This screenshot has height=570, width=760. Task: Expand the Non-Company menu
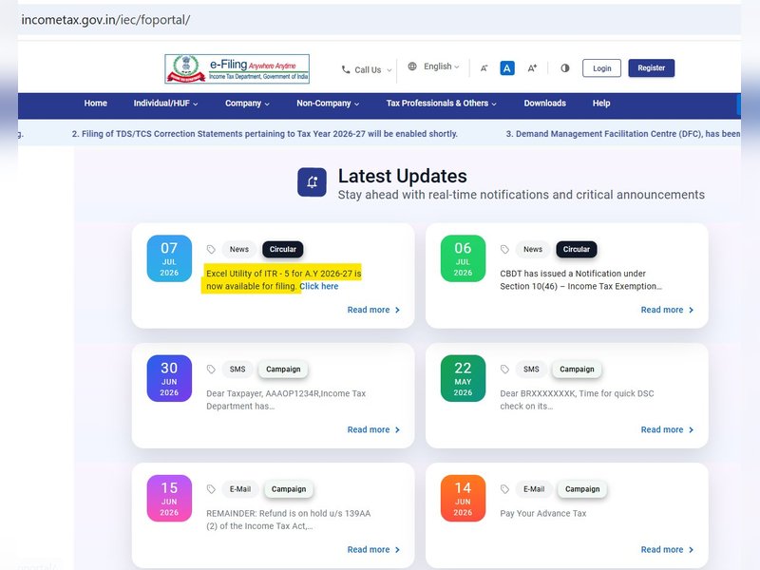click(x=328, y=104)
